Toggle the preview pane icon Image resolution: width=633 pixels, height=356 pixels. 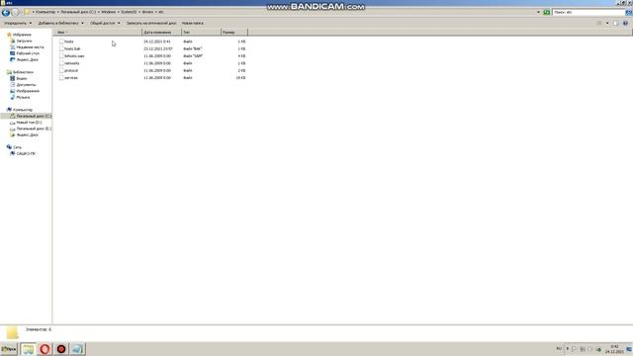tap(615, 23)
